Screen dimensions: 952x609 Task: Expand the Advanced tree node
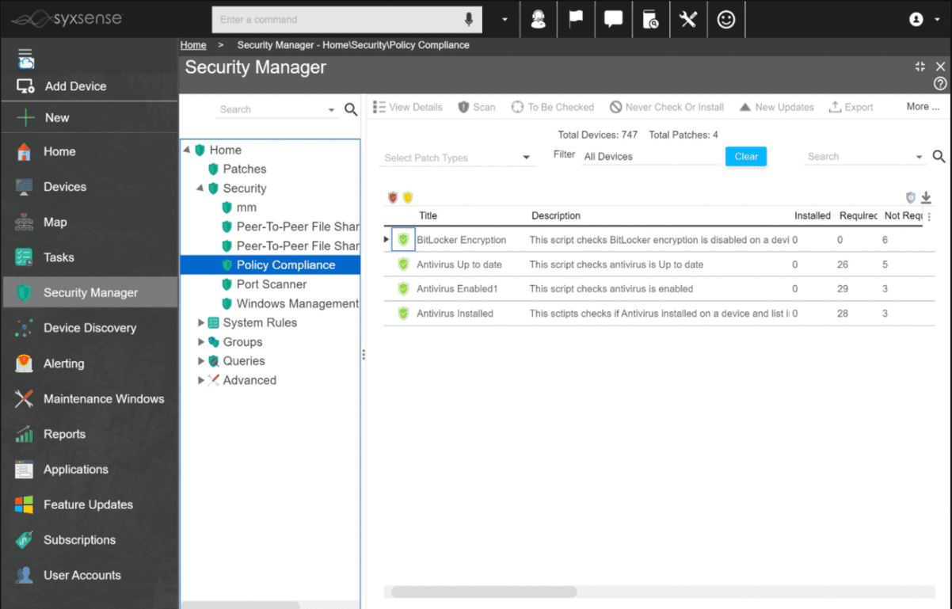coord(201,380)
